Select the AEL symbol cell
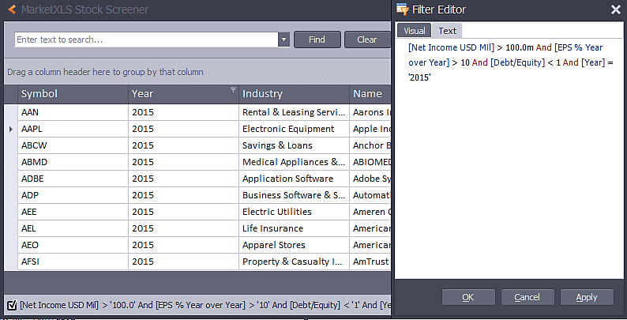 point(73,228)
